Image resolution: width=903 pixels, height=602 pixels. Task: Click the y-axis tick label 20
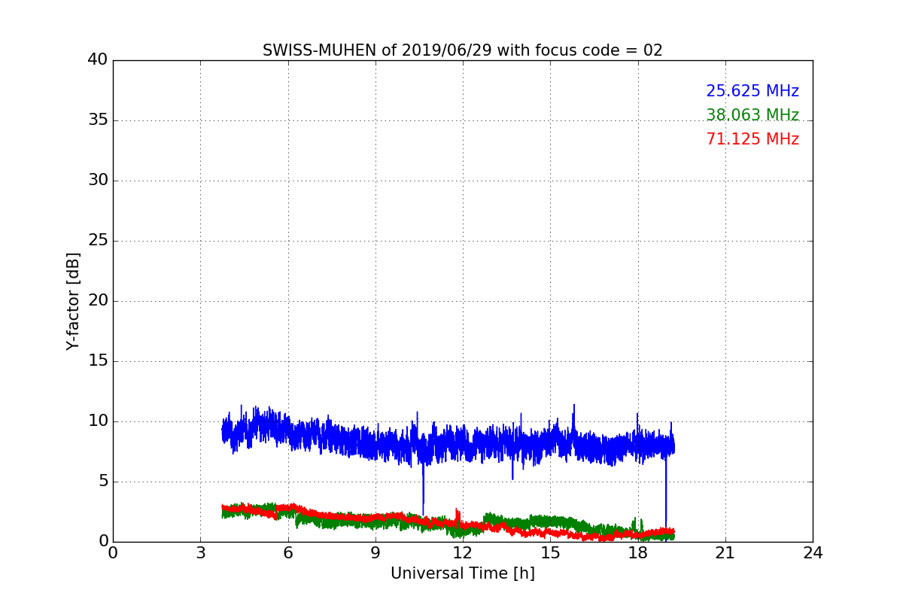pos(98,301)
